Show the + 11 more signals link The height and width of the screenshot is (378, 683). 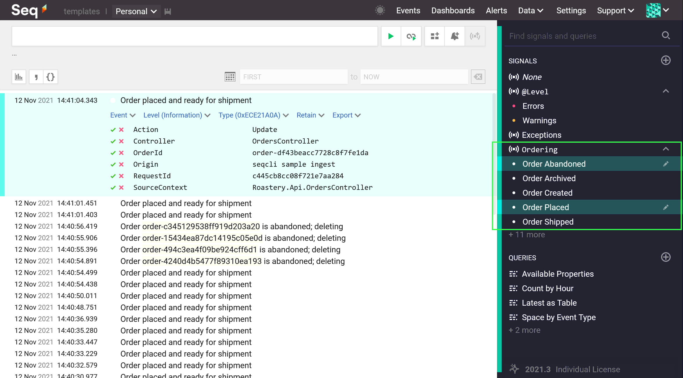[x=527, y=235]
